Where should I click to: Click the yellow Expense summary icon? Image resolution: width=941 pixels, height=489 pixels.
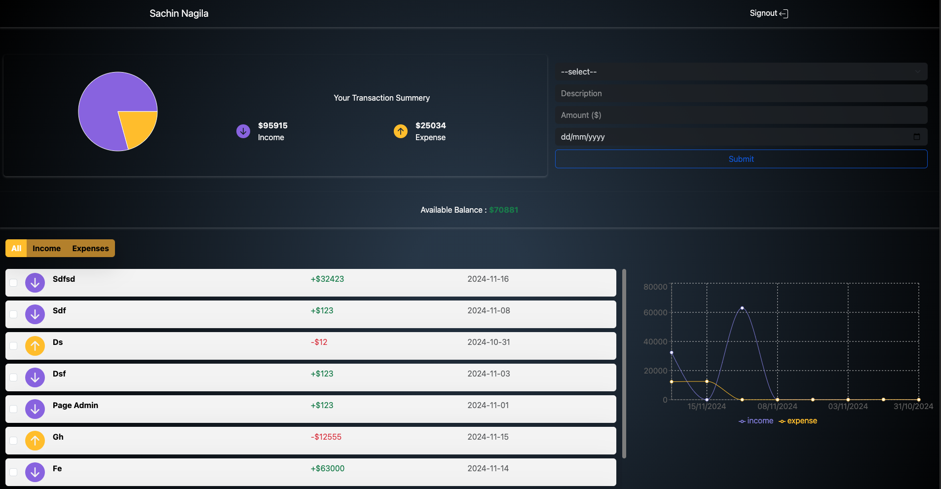click(x=401, y=131)
